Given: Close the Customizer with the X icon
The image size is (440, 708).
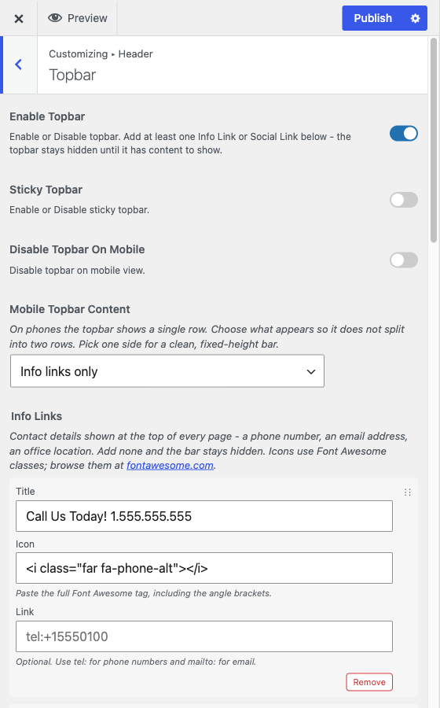Looking at the screenshot, I should click(x=19, y=19).
